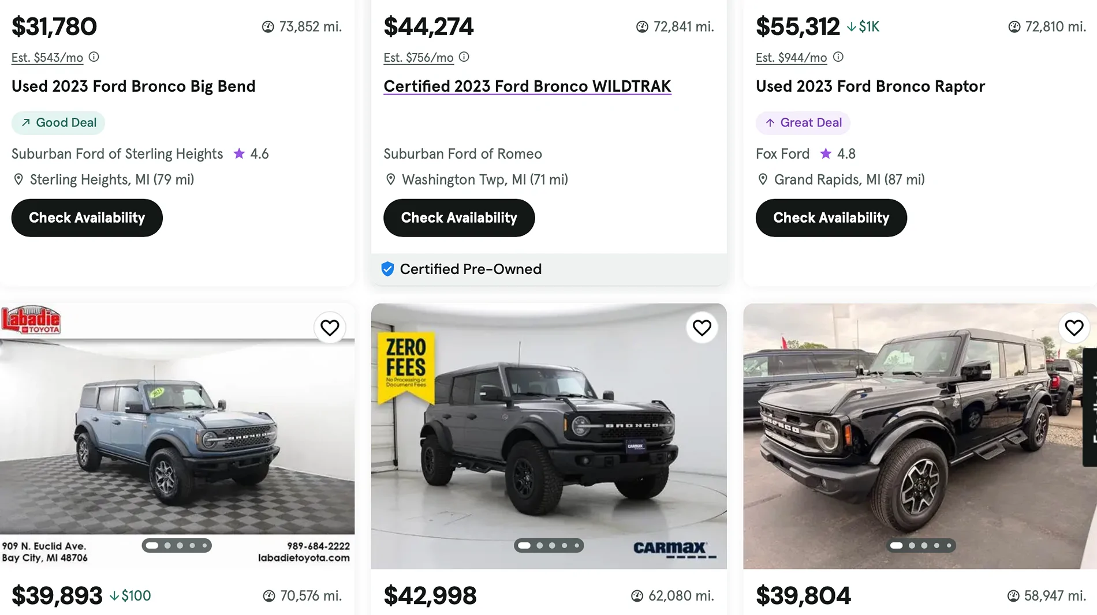Check Availability for the Bronco WILDTRAK
The width and height of the screenshot is (1097, 615).
point(459,218)
